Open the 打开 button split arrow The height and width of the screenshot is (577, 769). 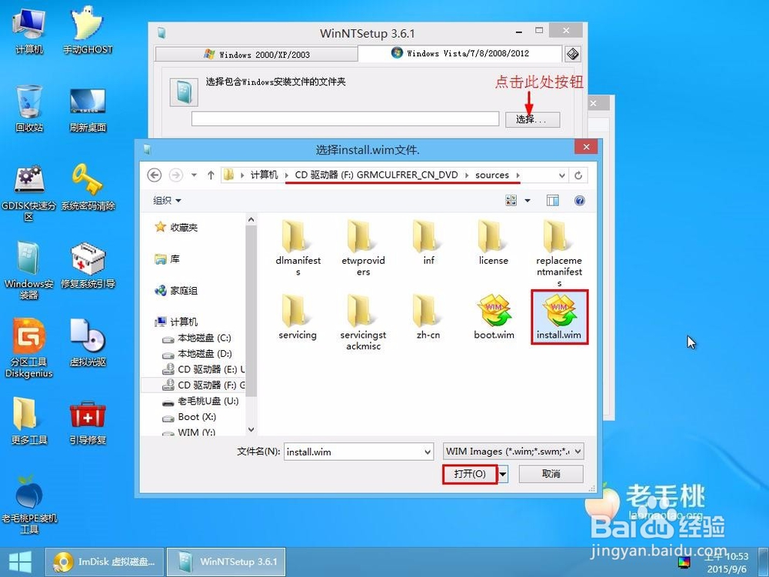point(503,475)
